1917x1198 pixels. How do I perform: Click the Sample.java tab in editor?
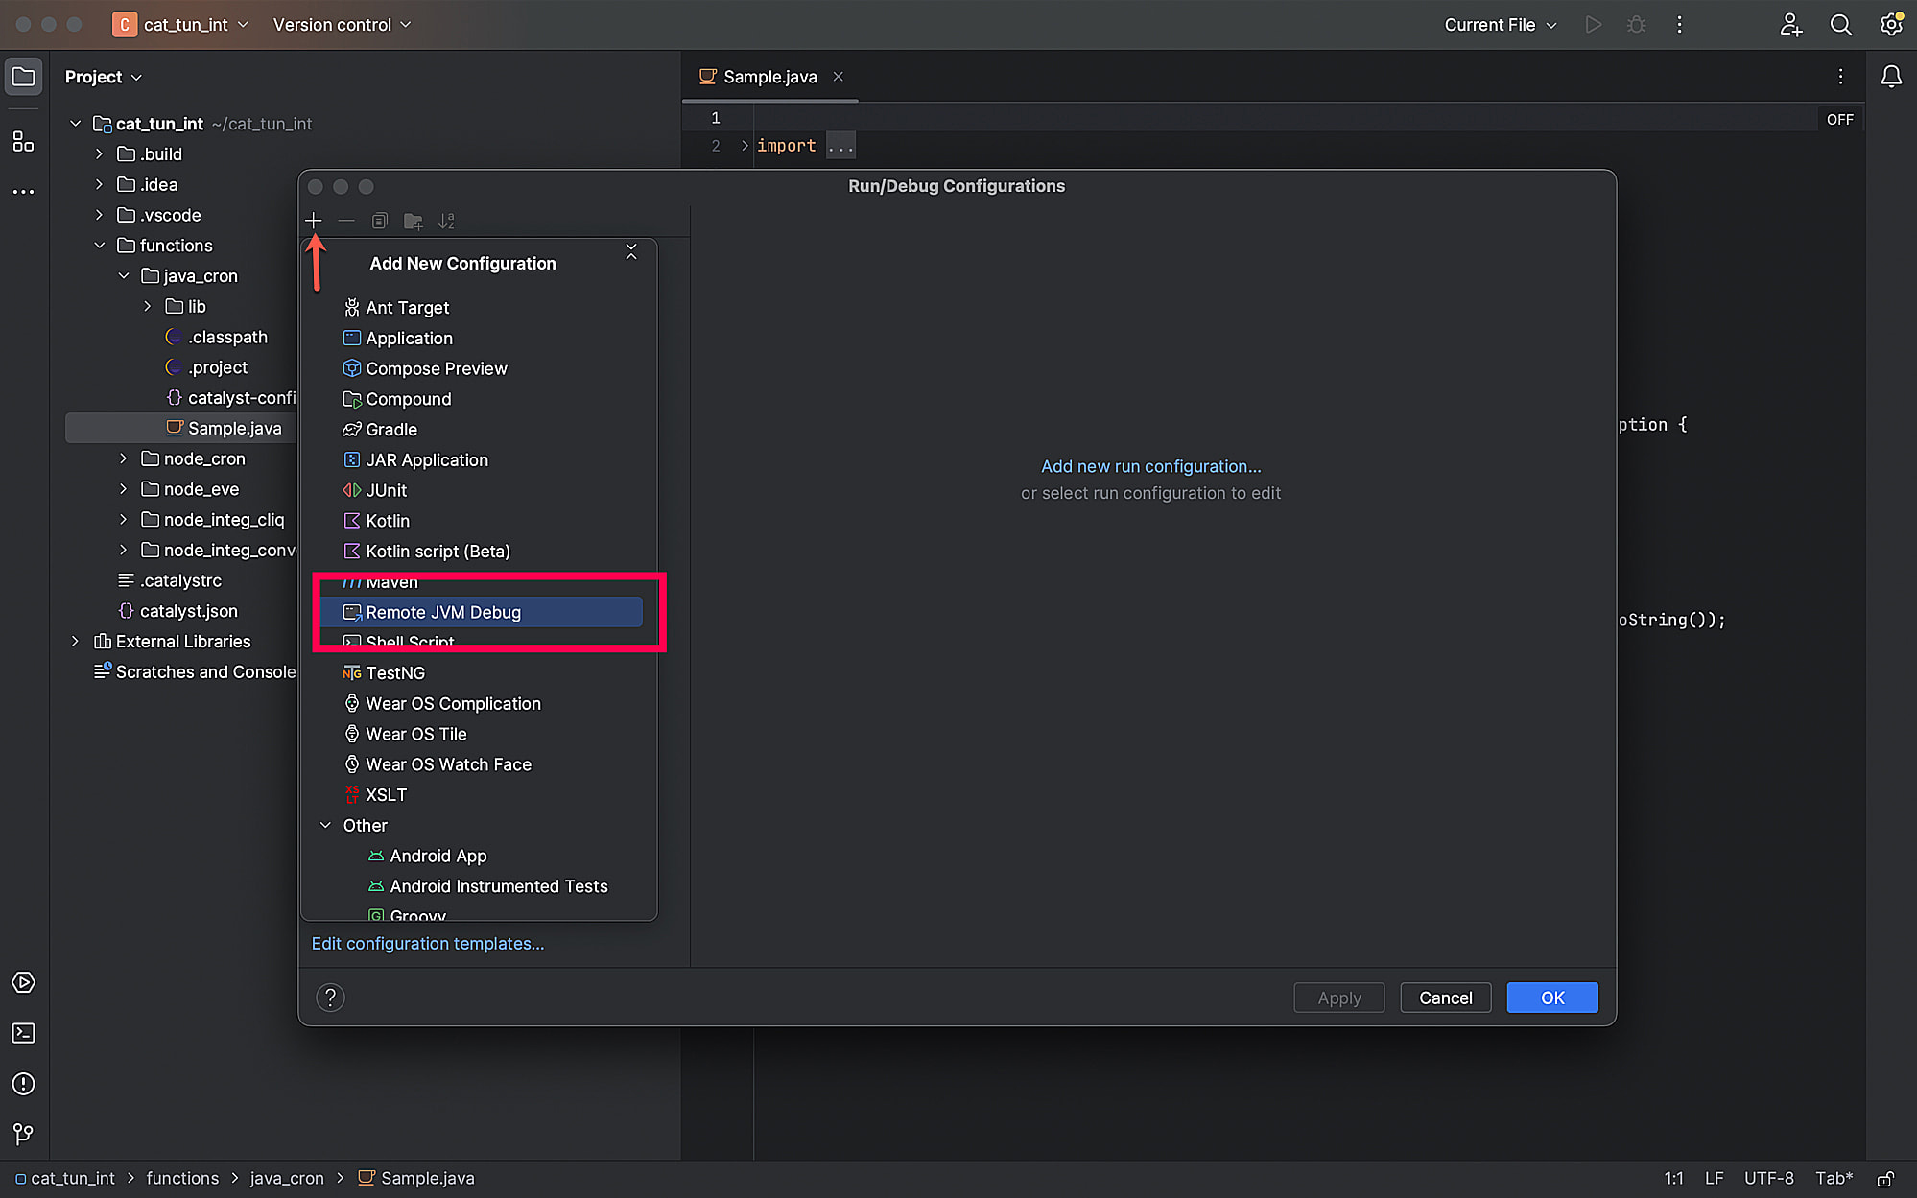pyautogui.click(x=770, y=76)
